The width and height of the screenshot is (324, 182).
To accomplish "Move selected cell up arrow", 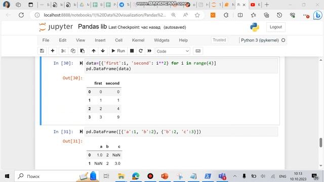I will 94,51.
